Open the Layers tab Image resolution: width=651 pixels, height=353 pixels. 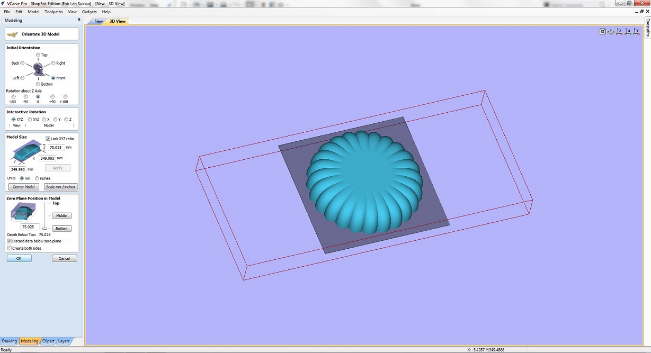(64, 341)
